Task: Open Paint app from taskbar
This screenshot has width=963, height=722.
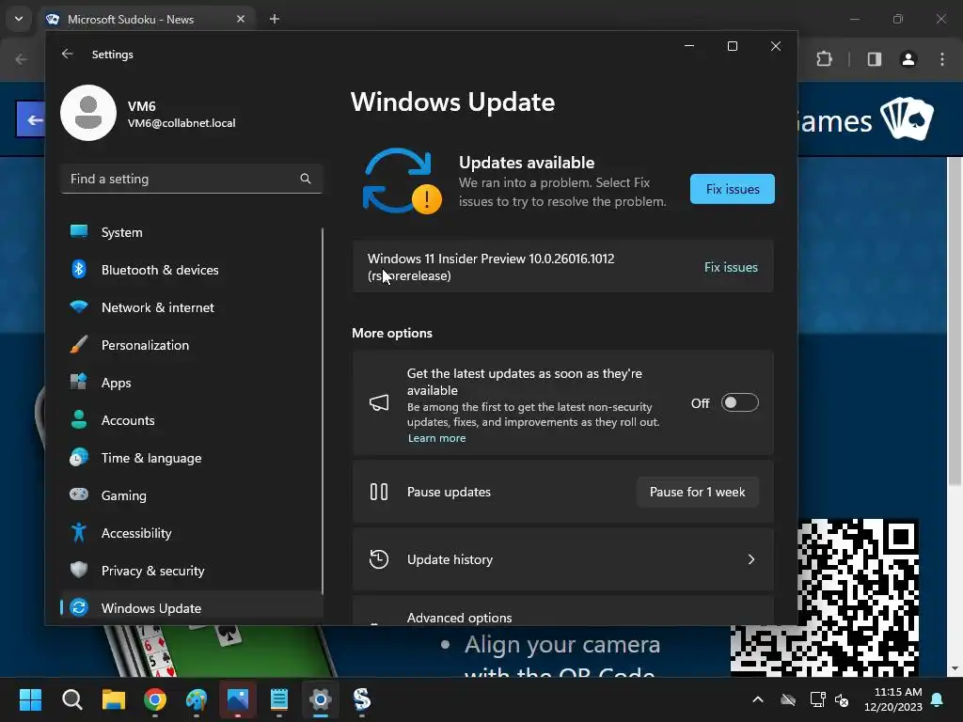Action: [x=197, y=699]
